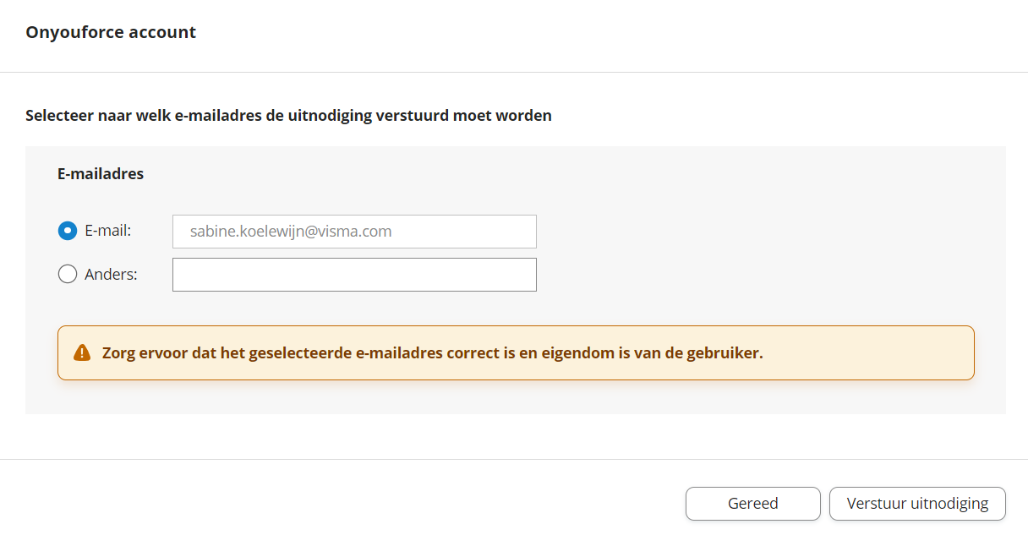The width and height of the screenshot is (1028, 535).
Task: Click the Gereed button
Action: pyautogui.click(x=752, y=504)
